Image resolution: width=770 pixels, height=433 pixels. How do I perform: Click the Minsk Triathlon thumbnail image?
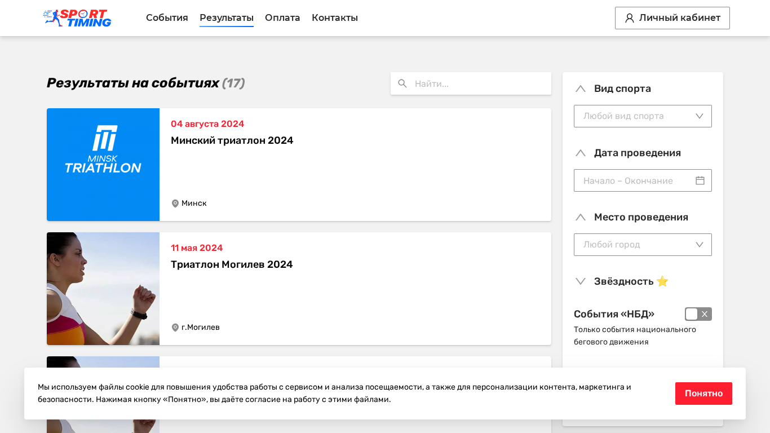tap(103, 165)
